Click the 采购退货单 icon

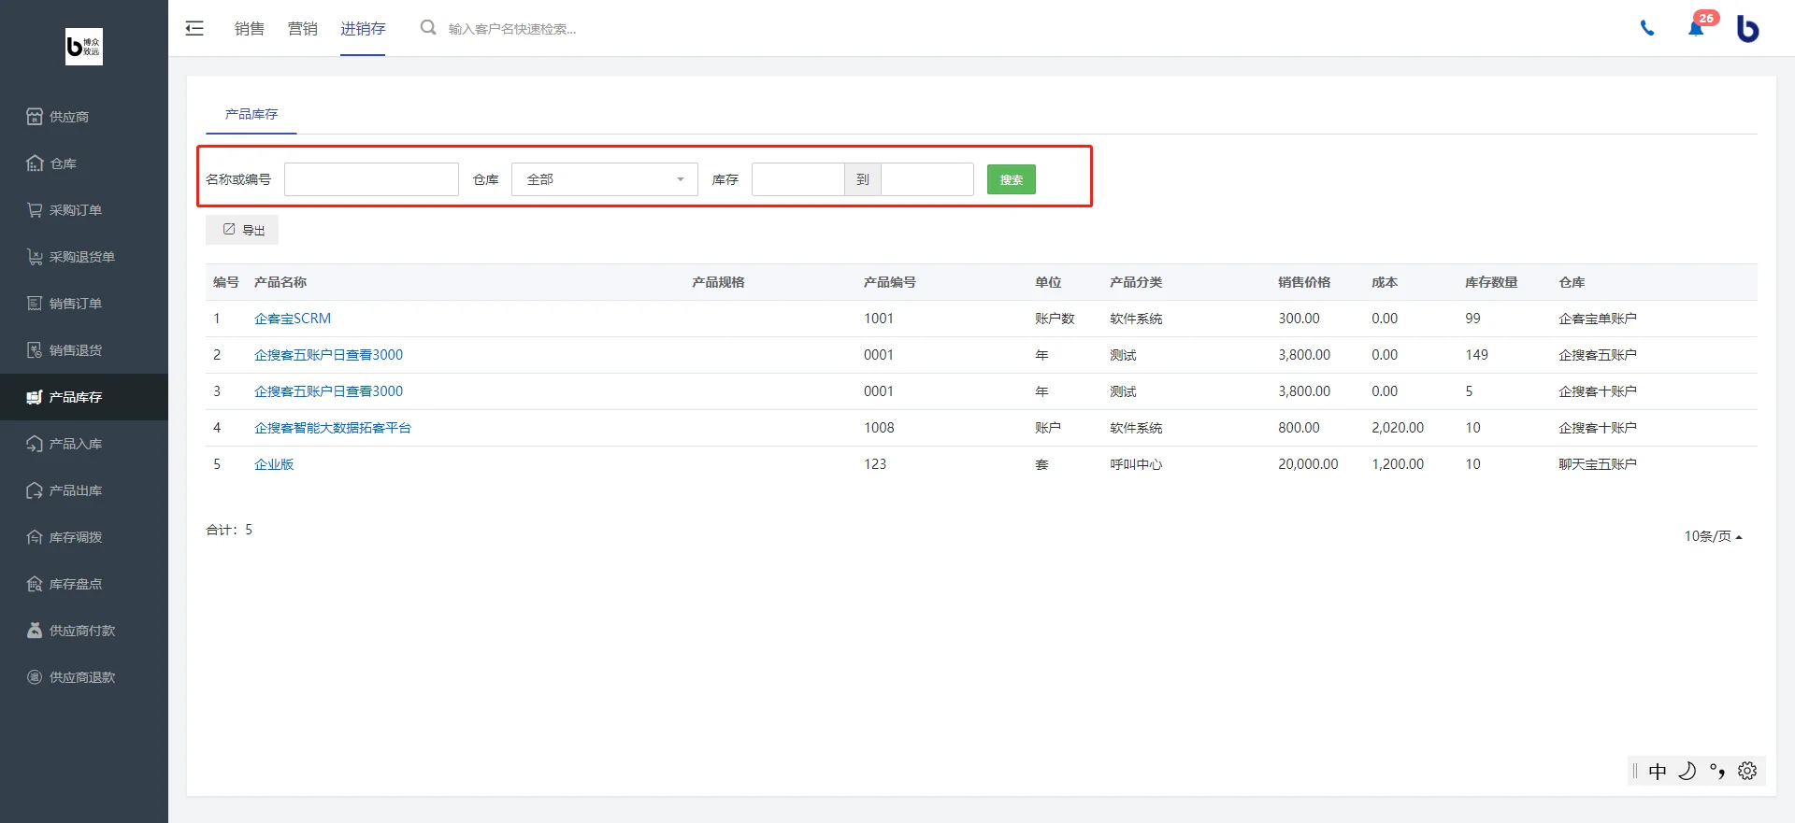35,257
